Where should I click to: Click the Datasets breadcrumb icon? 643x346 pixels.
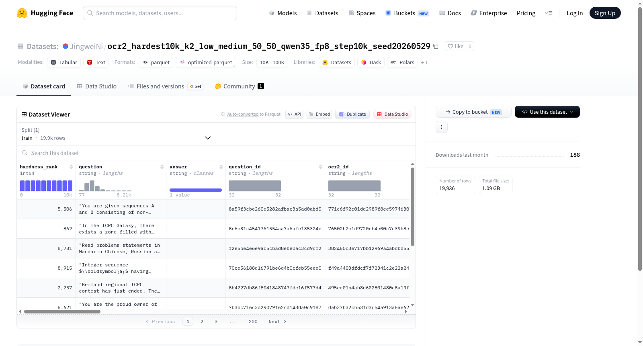tap(20, 46)
